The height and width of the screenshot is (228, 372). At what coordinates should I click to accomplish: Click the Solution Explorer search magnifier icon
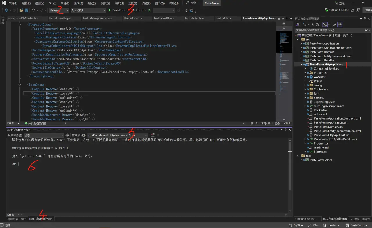tap(366, 30)
